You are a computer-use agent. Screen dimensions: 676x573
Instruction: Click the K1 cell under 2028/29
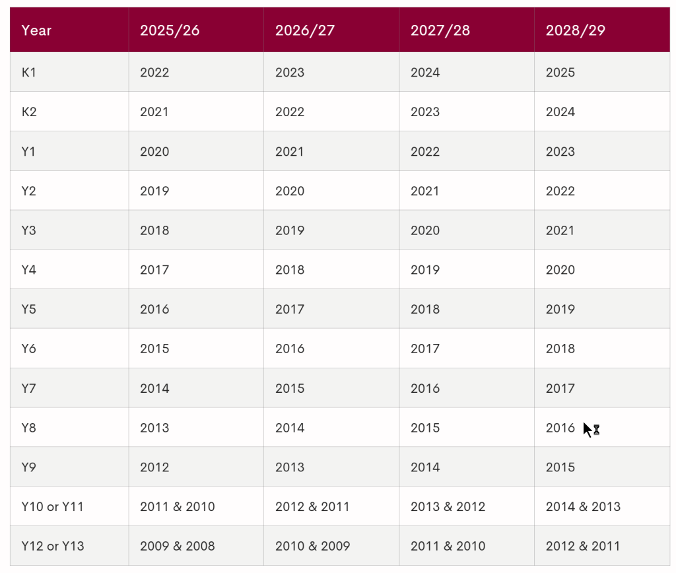click(560, 72)
